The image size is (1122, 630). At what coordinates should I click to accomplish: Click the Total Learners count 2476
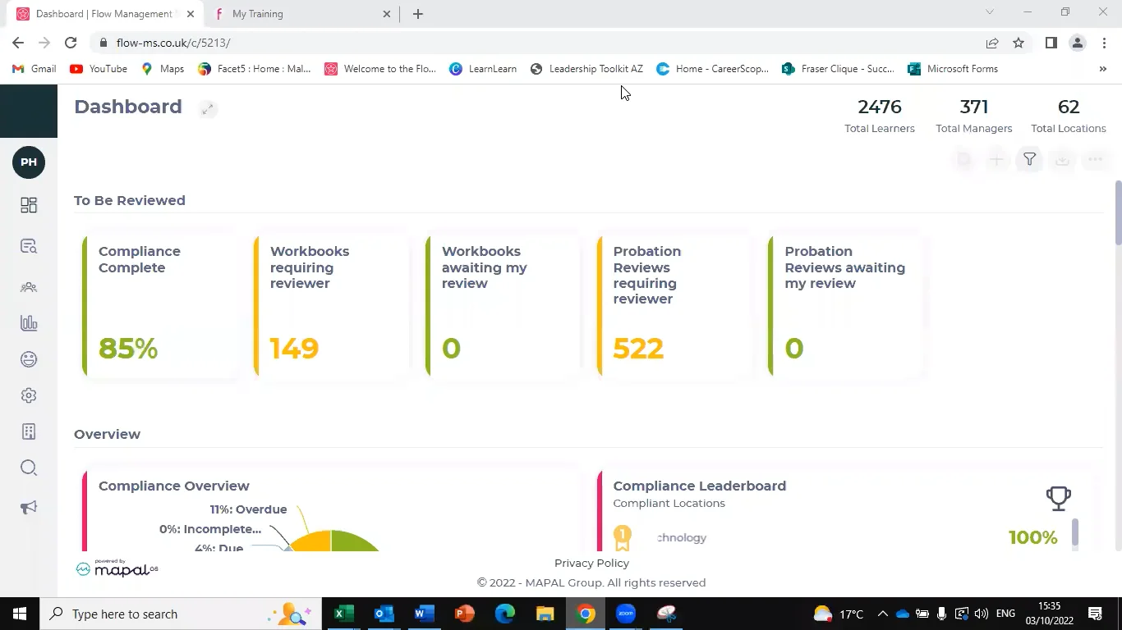(x=880, y=107)
